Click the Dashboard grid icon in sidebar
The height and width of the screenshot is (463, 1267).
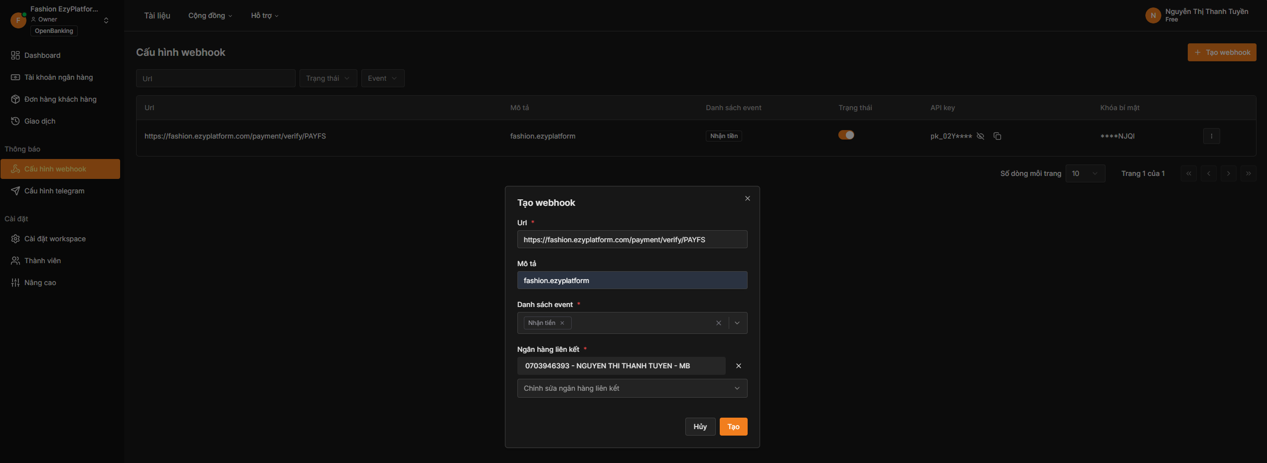click(x=15, y=55)
